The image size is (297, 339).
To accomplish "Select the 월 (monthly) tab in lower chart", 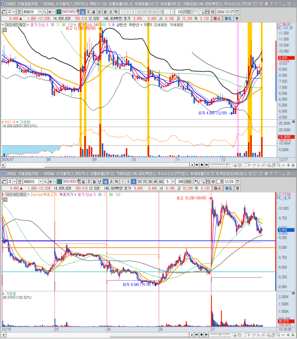I will pyautogui.click(x=94, y=181).
